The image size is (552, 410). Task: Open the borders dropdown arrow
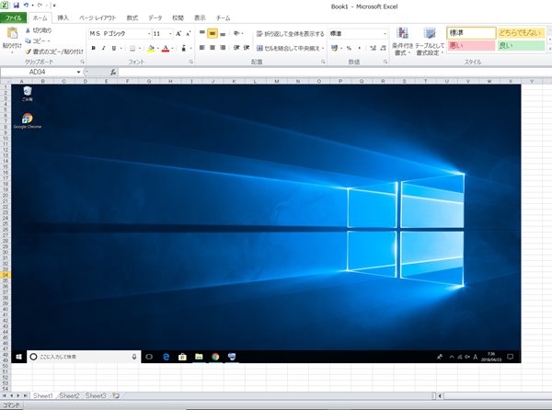pos(140,48)
